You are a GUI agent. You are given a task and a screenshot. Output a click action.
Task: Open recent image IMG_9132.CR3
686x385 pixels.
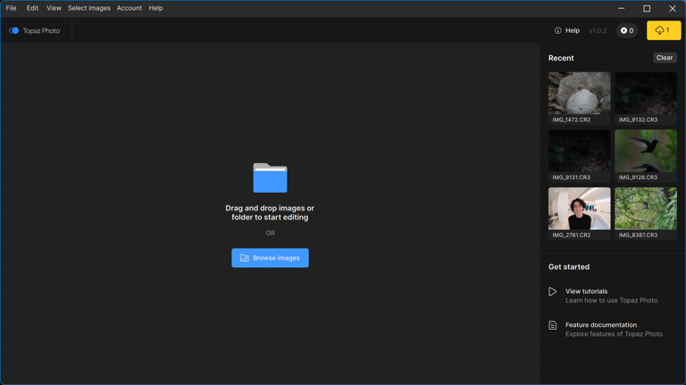click(x=645, y=94)
